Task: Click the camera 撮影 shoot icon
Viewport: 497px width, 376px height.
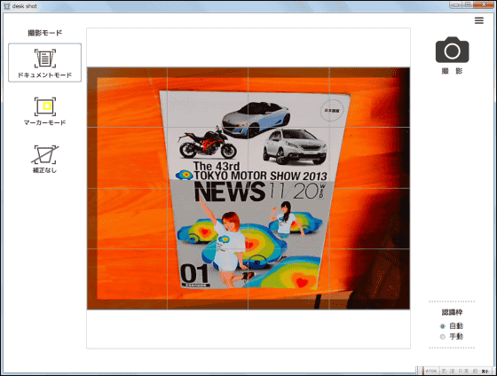Action: click(x=452, y=50)
